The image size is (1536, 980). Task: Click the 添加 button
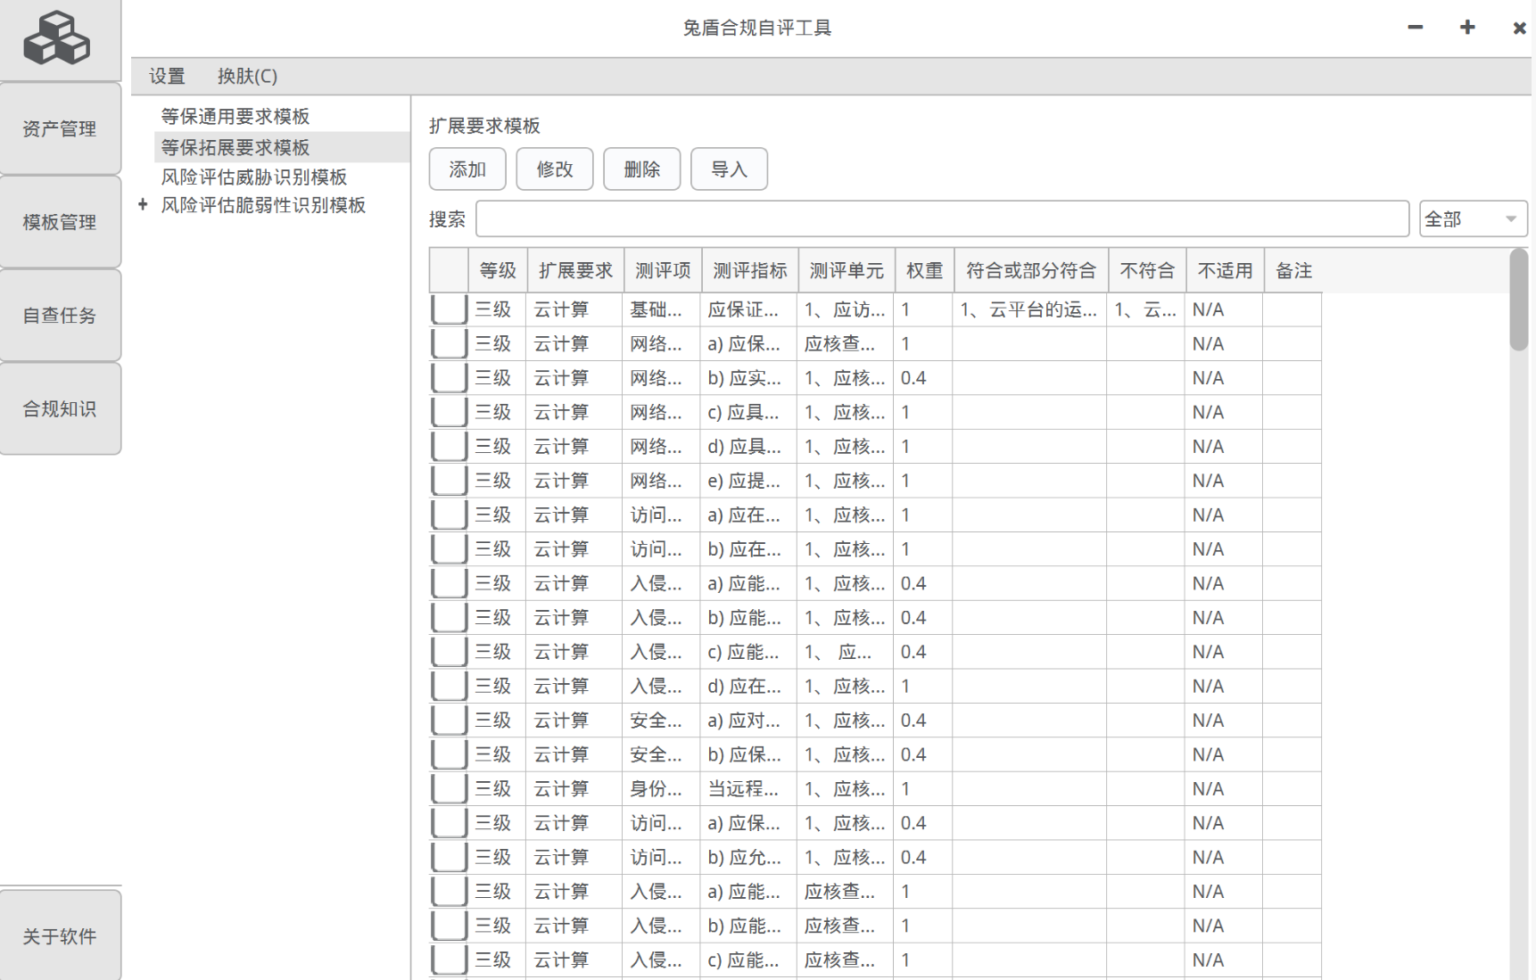[467, 169]
